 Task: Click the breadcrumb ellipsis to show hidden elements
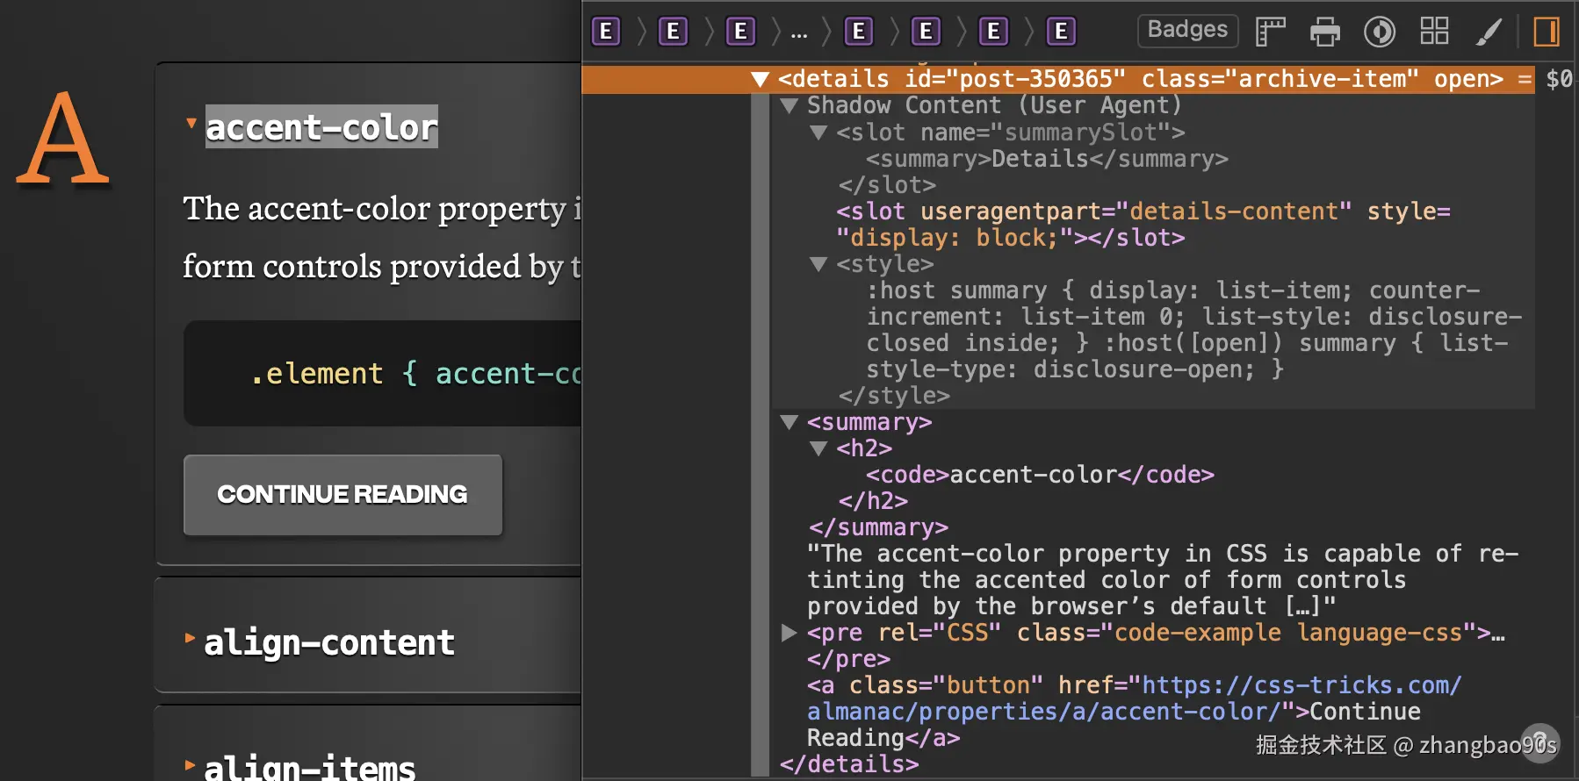click(798, 33)
